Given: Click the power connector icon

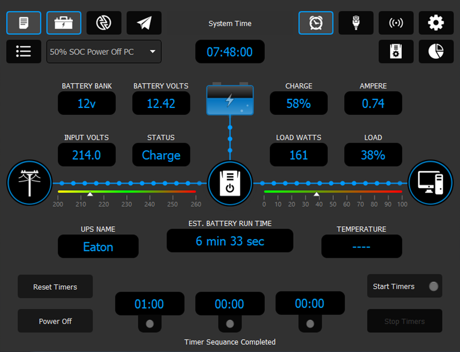Looking at the screenshot, I should click(355, 23).
